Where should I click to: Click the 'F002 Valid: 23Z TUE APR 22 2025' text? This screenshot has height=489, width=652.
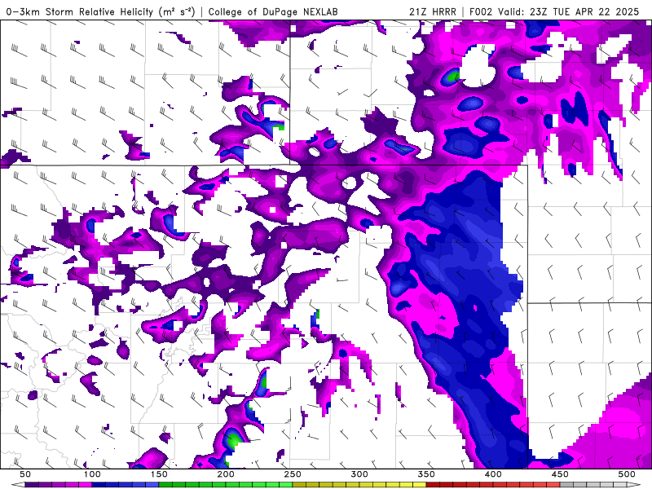pos(554,11)
